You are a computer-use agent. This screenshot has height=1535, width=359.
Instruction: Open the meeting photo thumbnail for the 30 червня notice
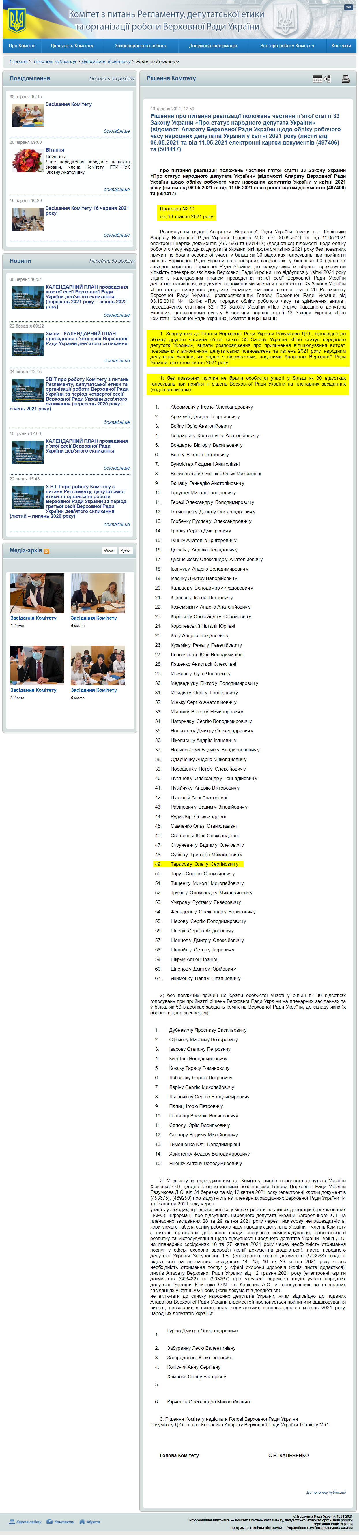point(27,116)
